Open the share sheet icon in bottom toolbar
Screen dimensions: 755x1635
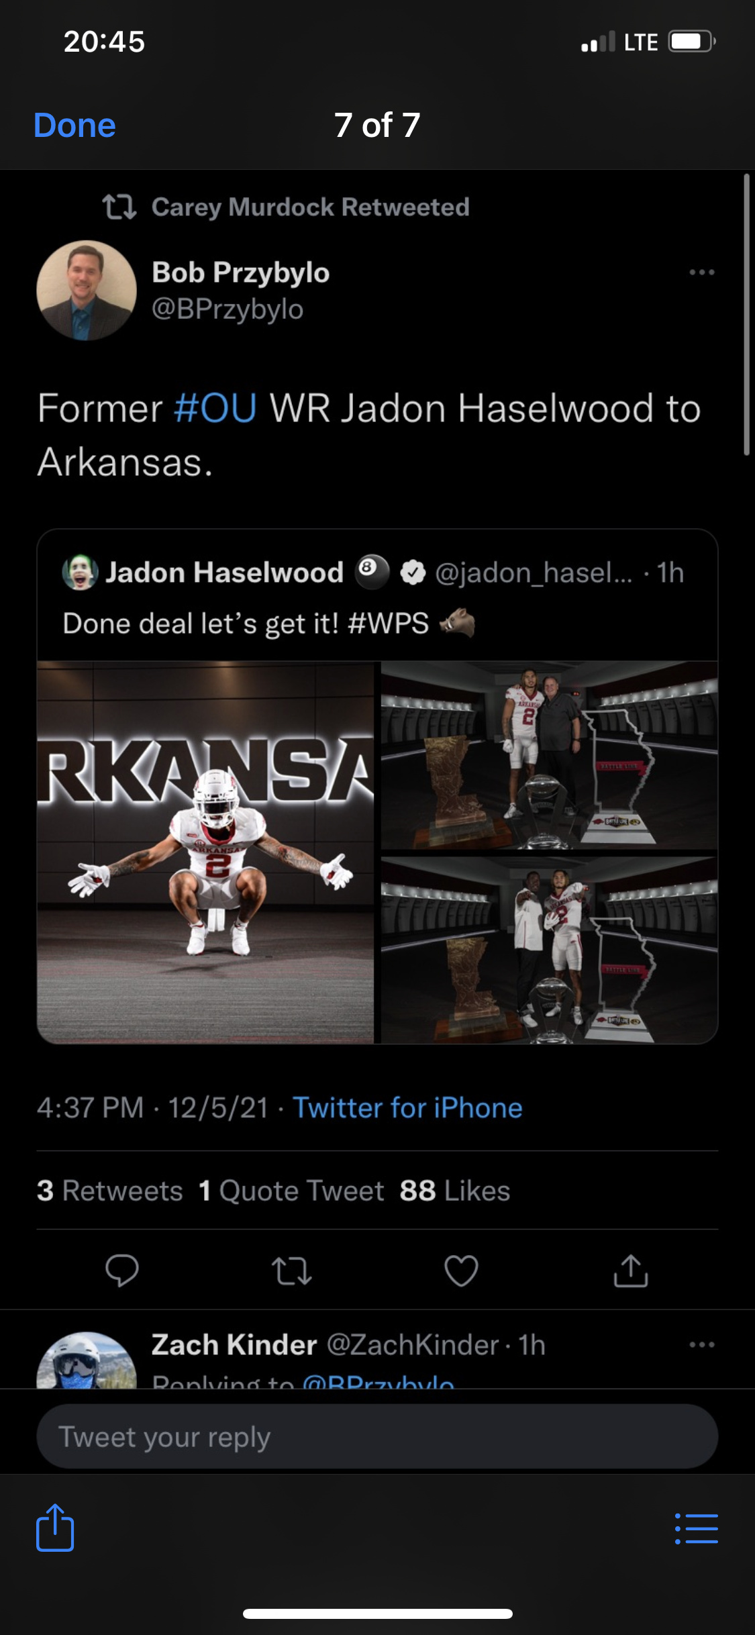tap(55, 1528)
